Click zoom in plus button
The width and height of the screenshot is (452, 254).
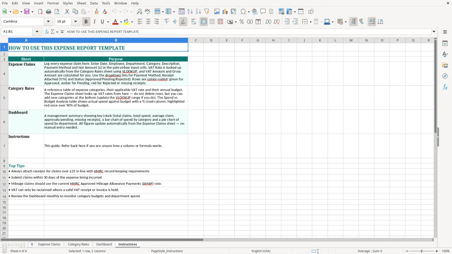point(437,251)
